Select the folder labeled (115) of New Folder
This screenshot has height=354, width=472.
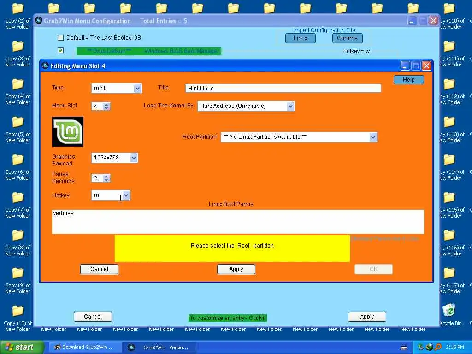point(452,205)
